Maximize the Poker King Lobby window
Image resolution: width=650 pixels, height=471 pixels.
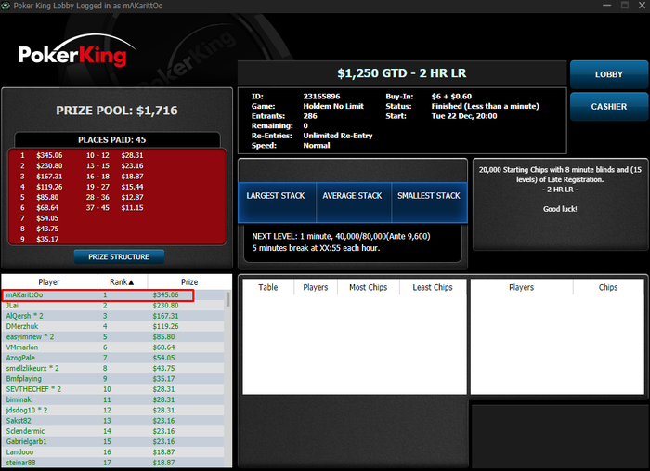pos(625,6)
